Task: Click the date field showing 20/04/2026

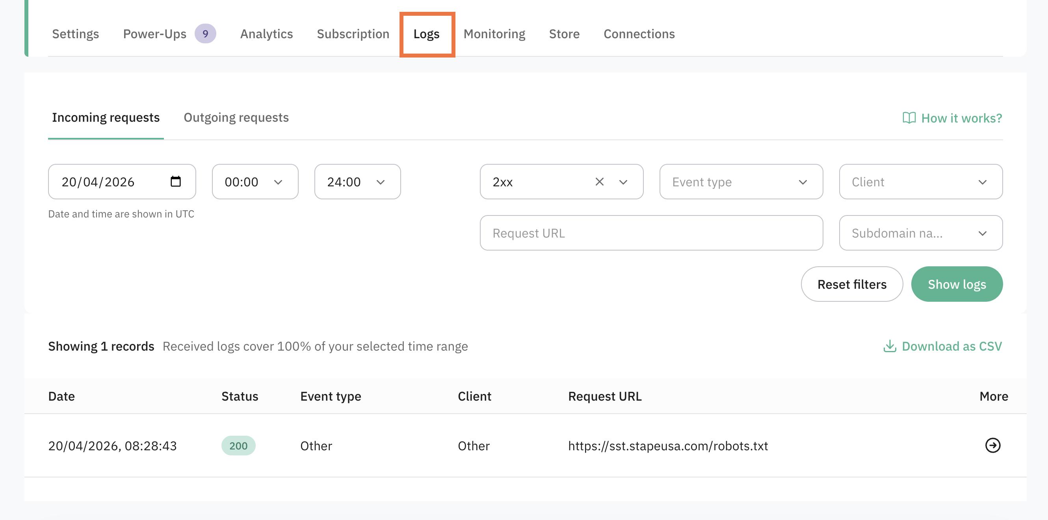Action: coord(122,182)
